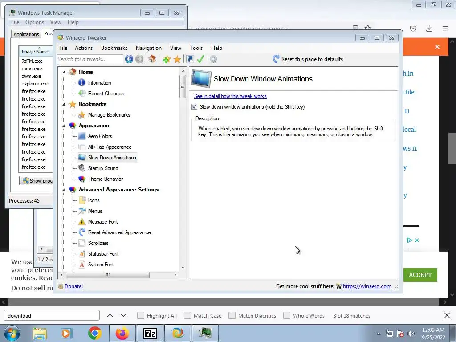Collapse the Home tree node
The height and width of the screenshot is (342, 456).
[x=64, y=72]
